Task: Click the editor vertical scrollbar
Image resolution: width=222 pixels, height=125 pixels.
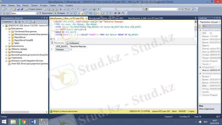Action: pyautogui.click(x=196, y=29)
